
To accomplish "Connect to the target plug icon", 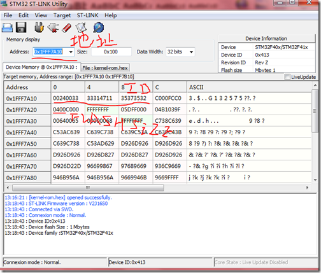I will (39, 27).
